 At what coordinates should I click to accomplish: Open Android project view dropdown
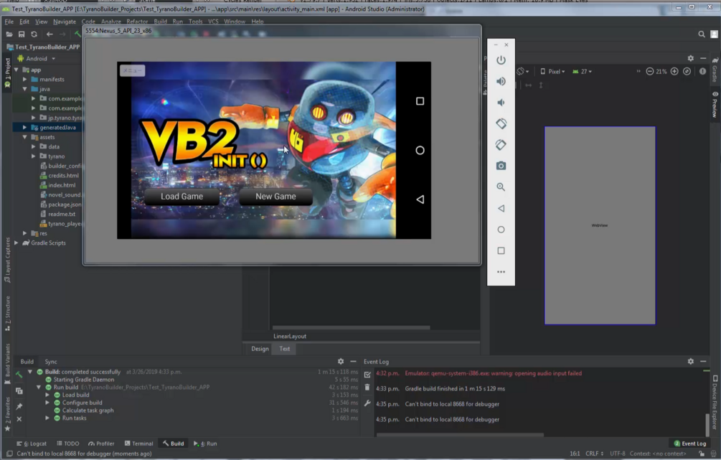pos(37,59)
